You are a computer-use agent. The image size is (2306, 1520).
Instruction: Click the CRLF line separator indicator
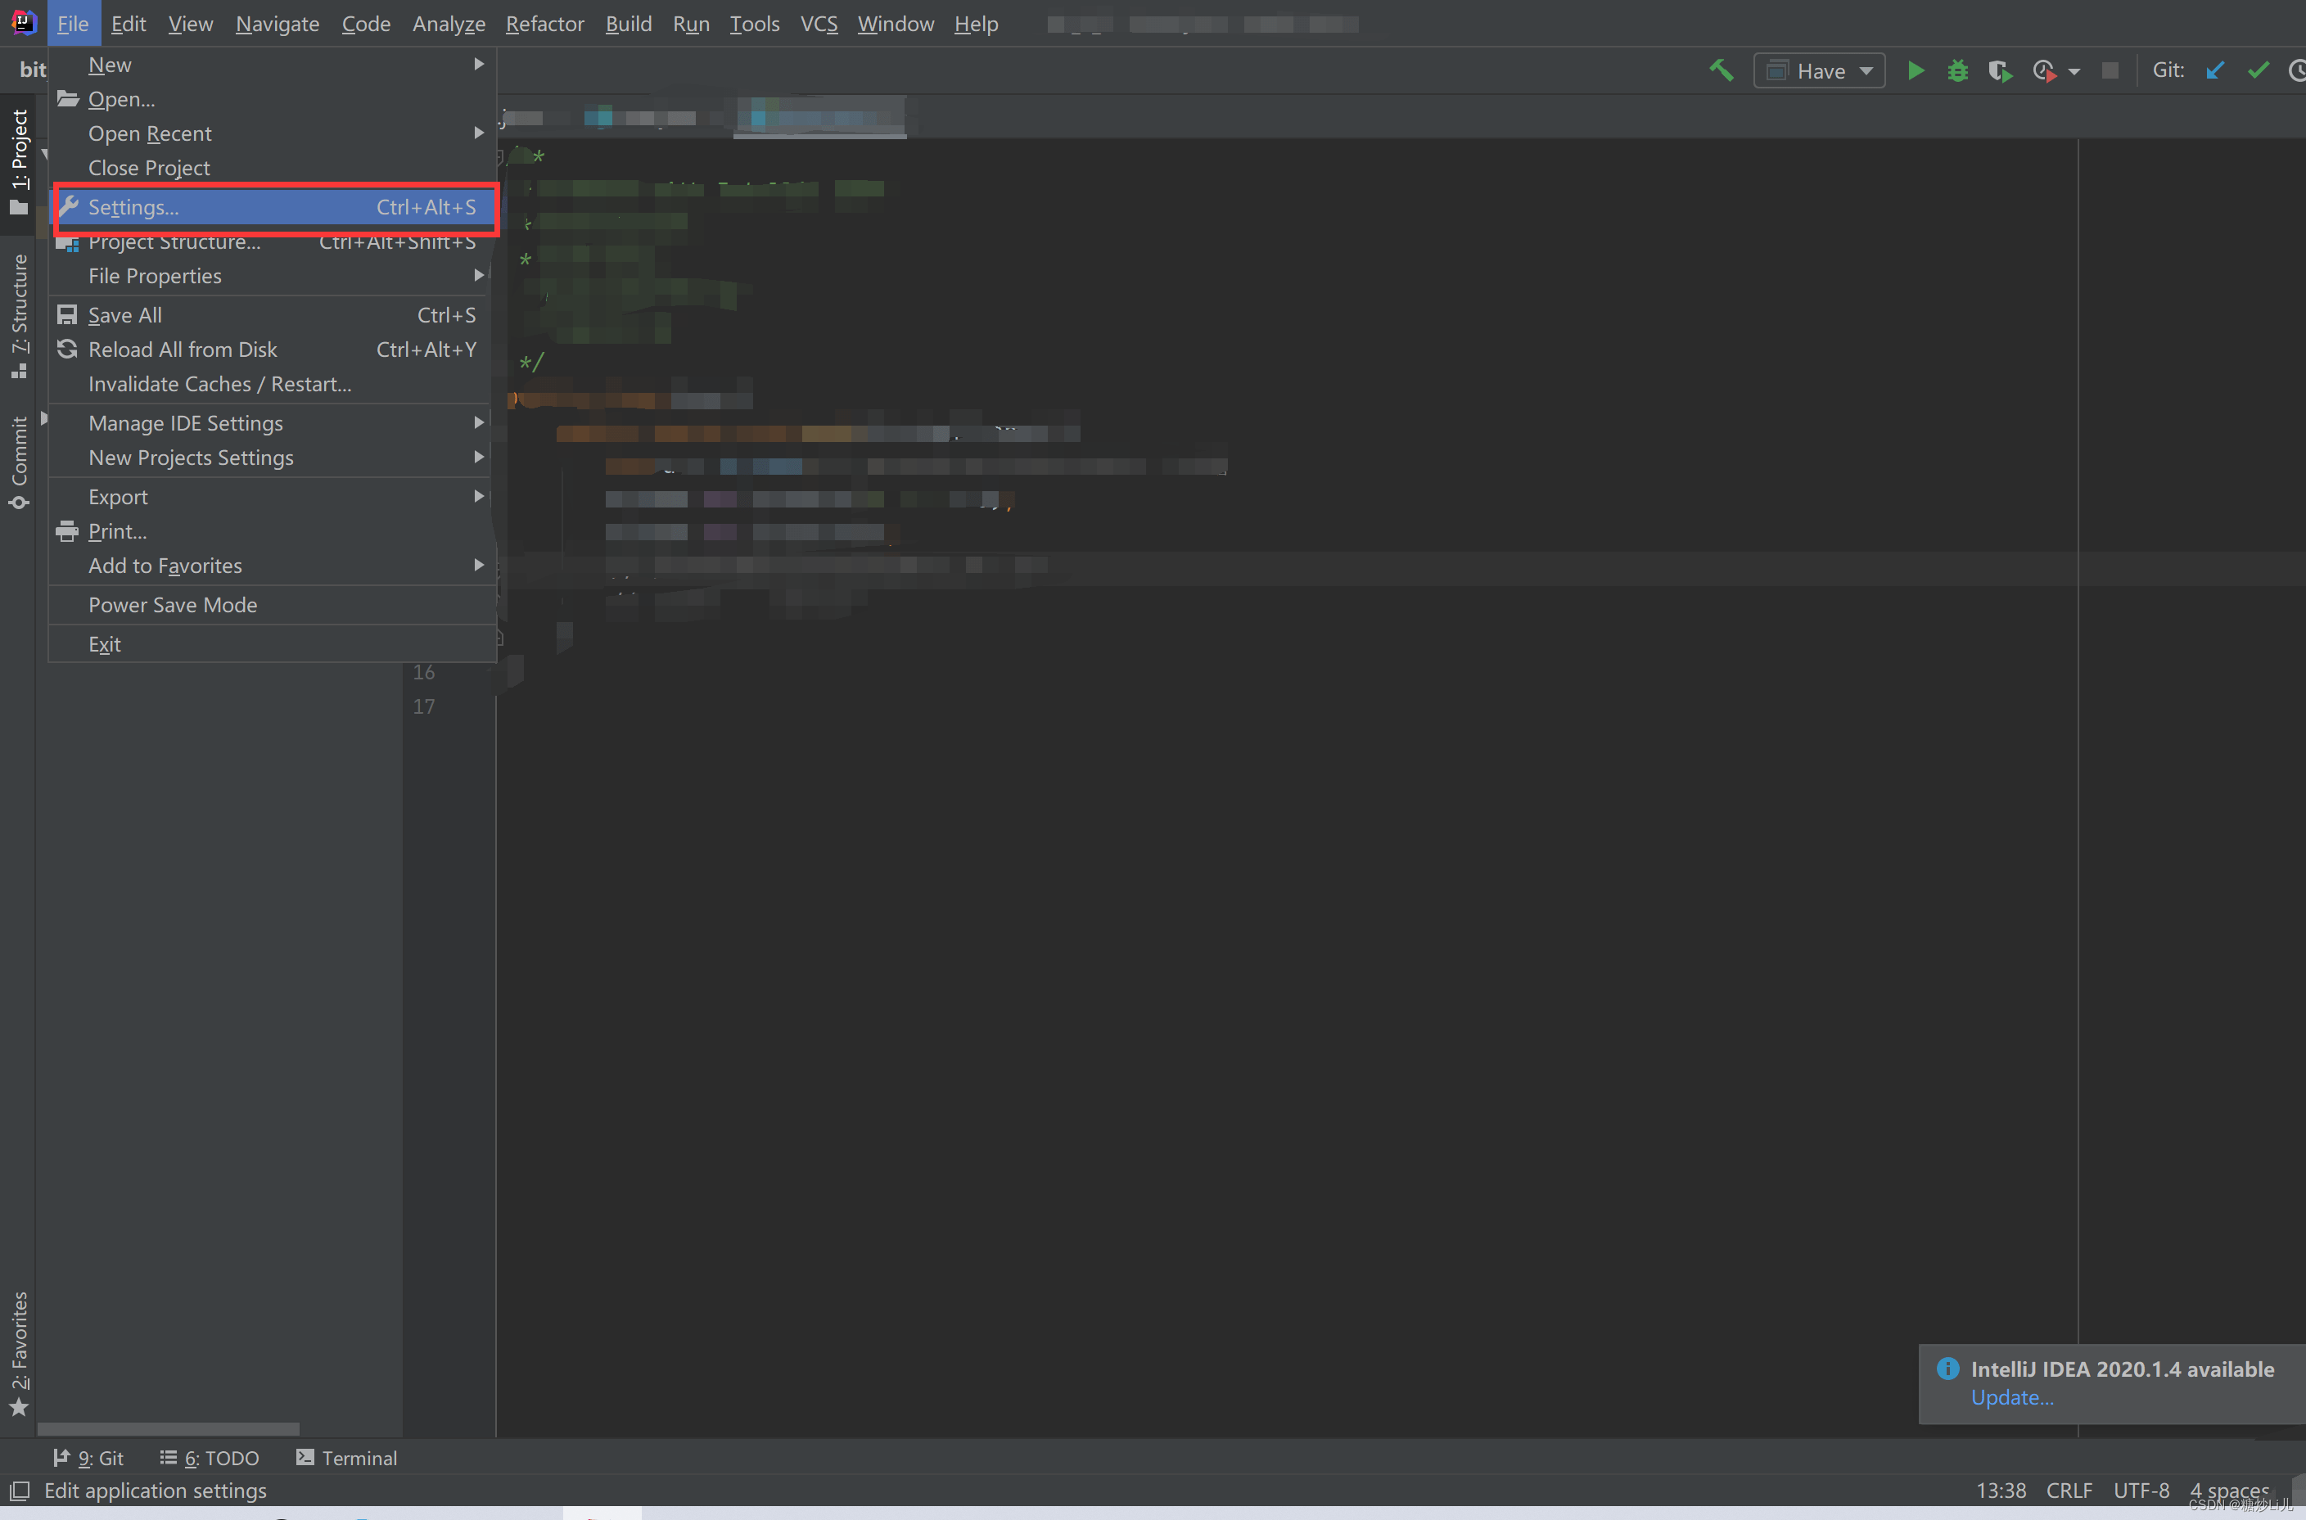point(2069,1490)
